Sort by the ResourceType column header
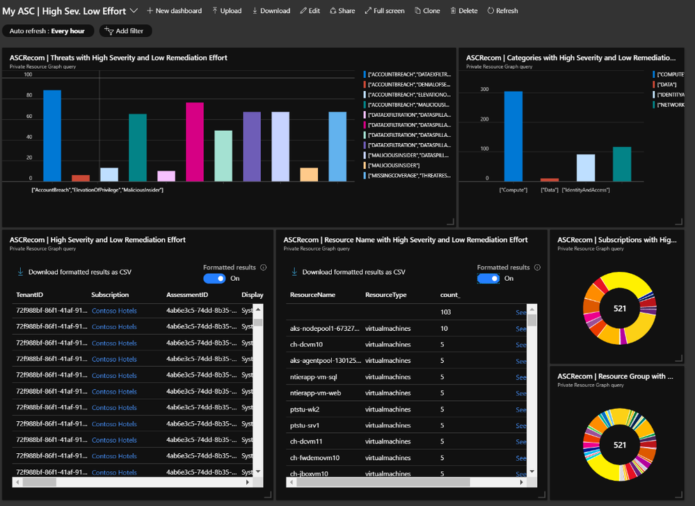695x506 pixels. [x=385, y=295]
